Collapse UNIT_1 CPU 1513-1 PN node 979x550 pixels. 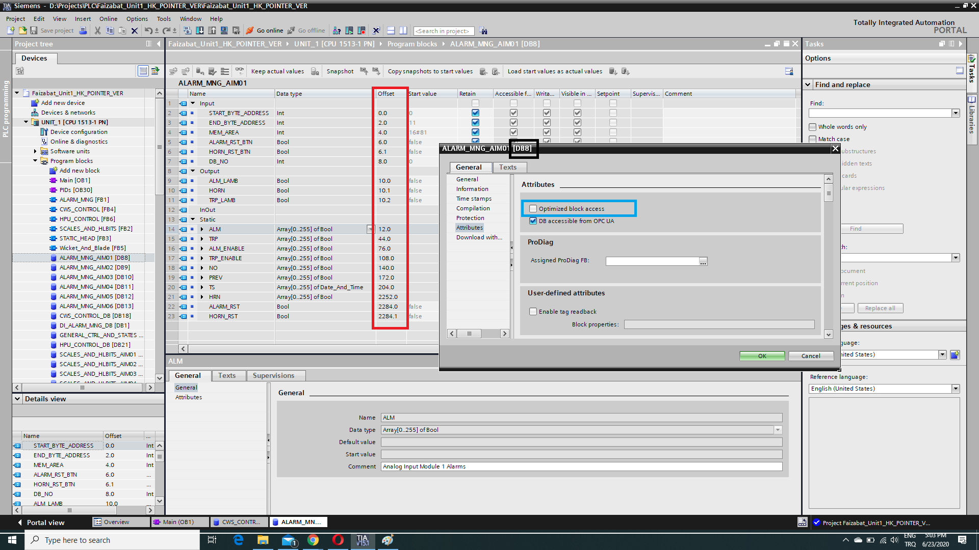tap(26, 122)
